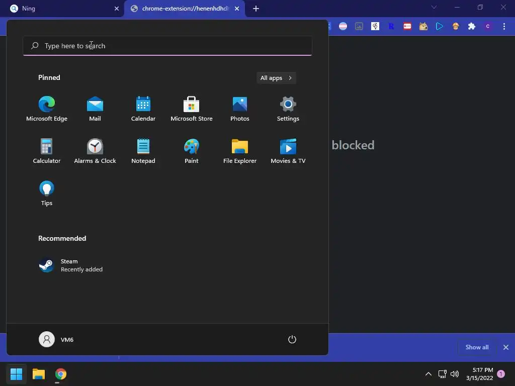Screen dimensions: 515x386
Task: Open a new Chrome tab
Action: [x=256, y=9]
